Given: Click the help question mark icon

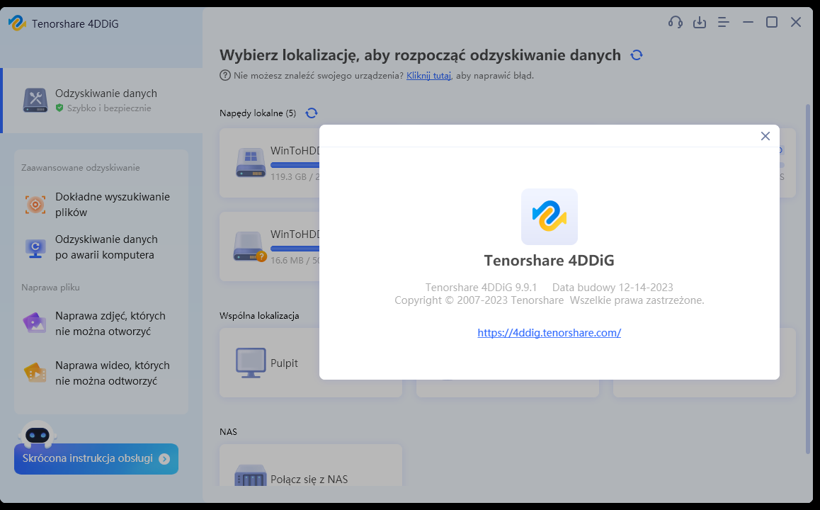Looking at the screenshot, I should click(x=225, y=75).
